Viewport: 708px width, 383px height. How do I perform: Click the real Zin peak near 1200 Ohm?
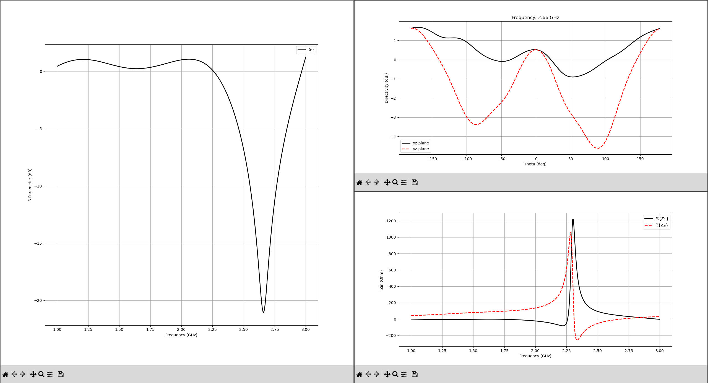coord(573,219)
